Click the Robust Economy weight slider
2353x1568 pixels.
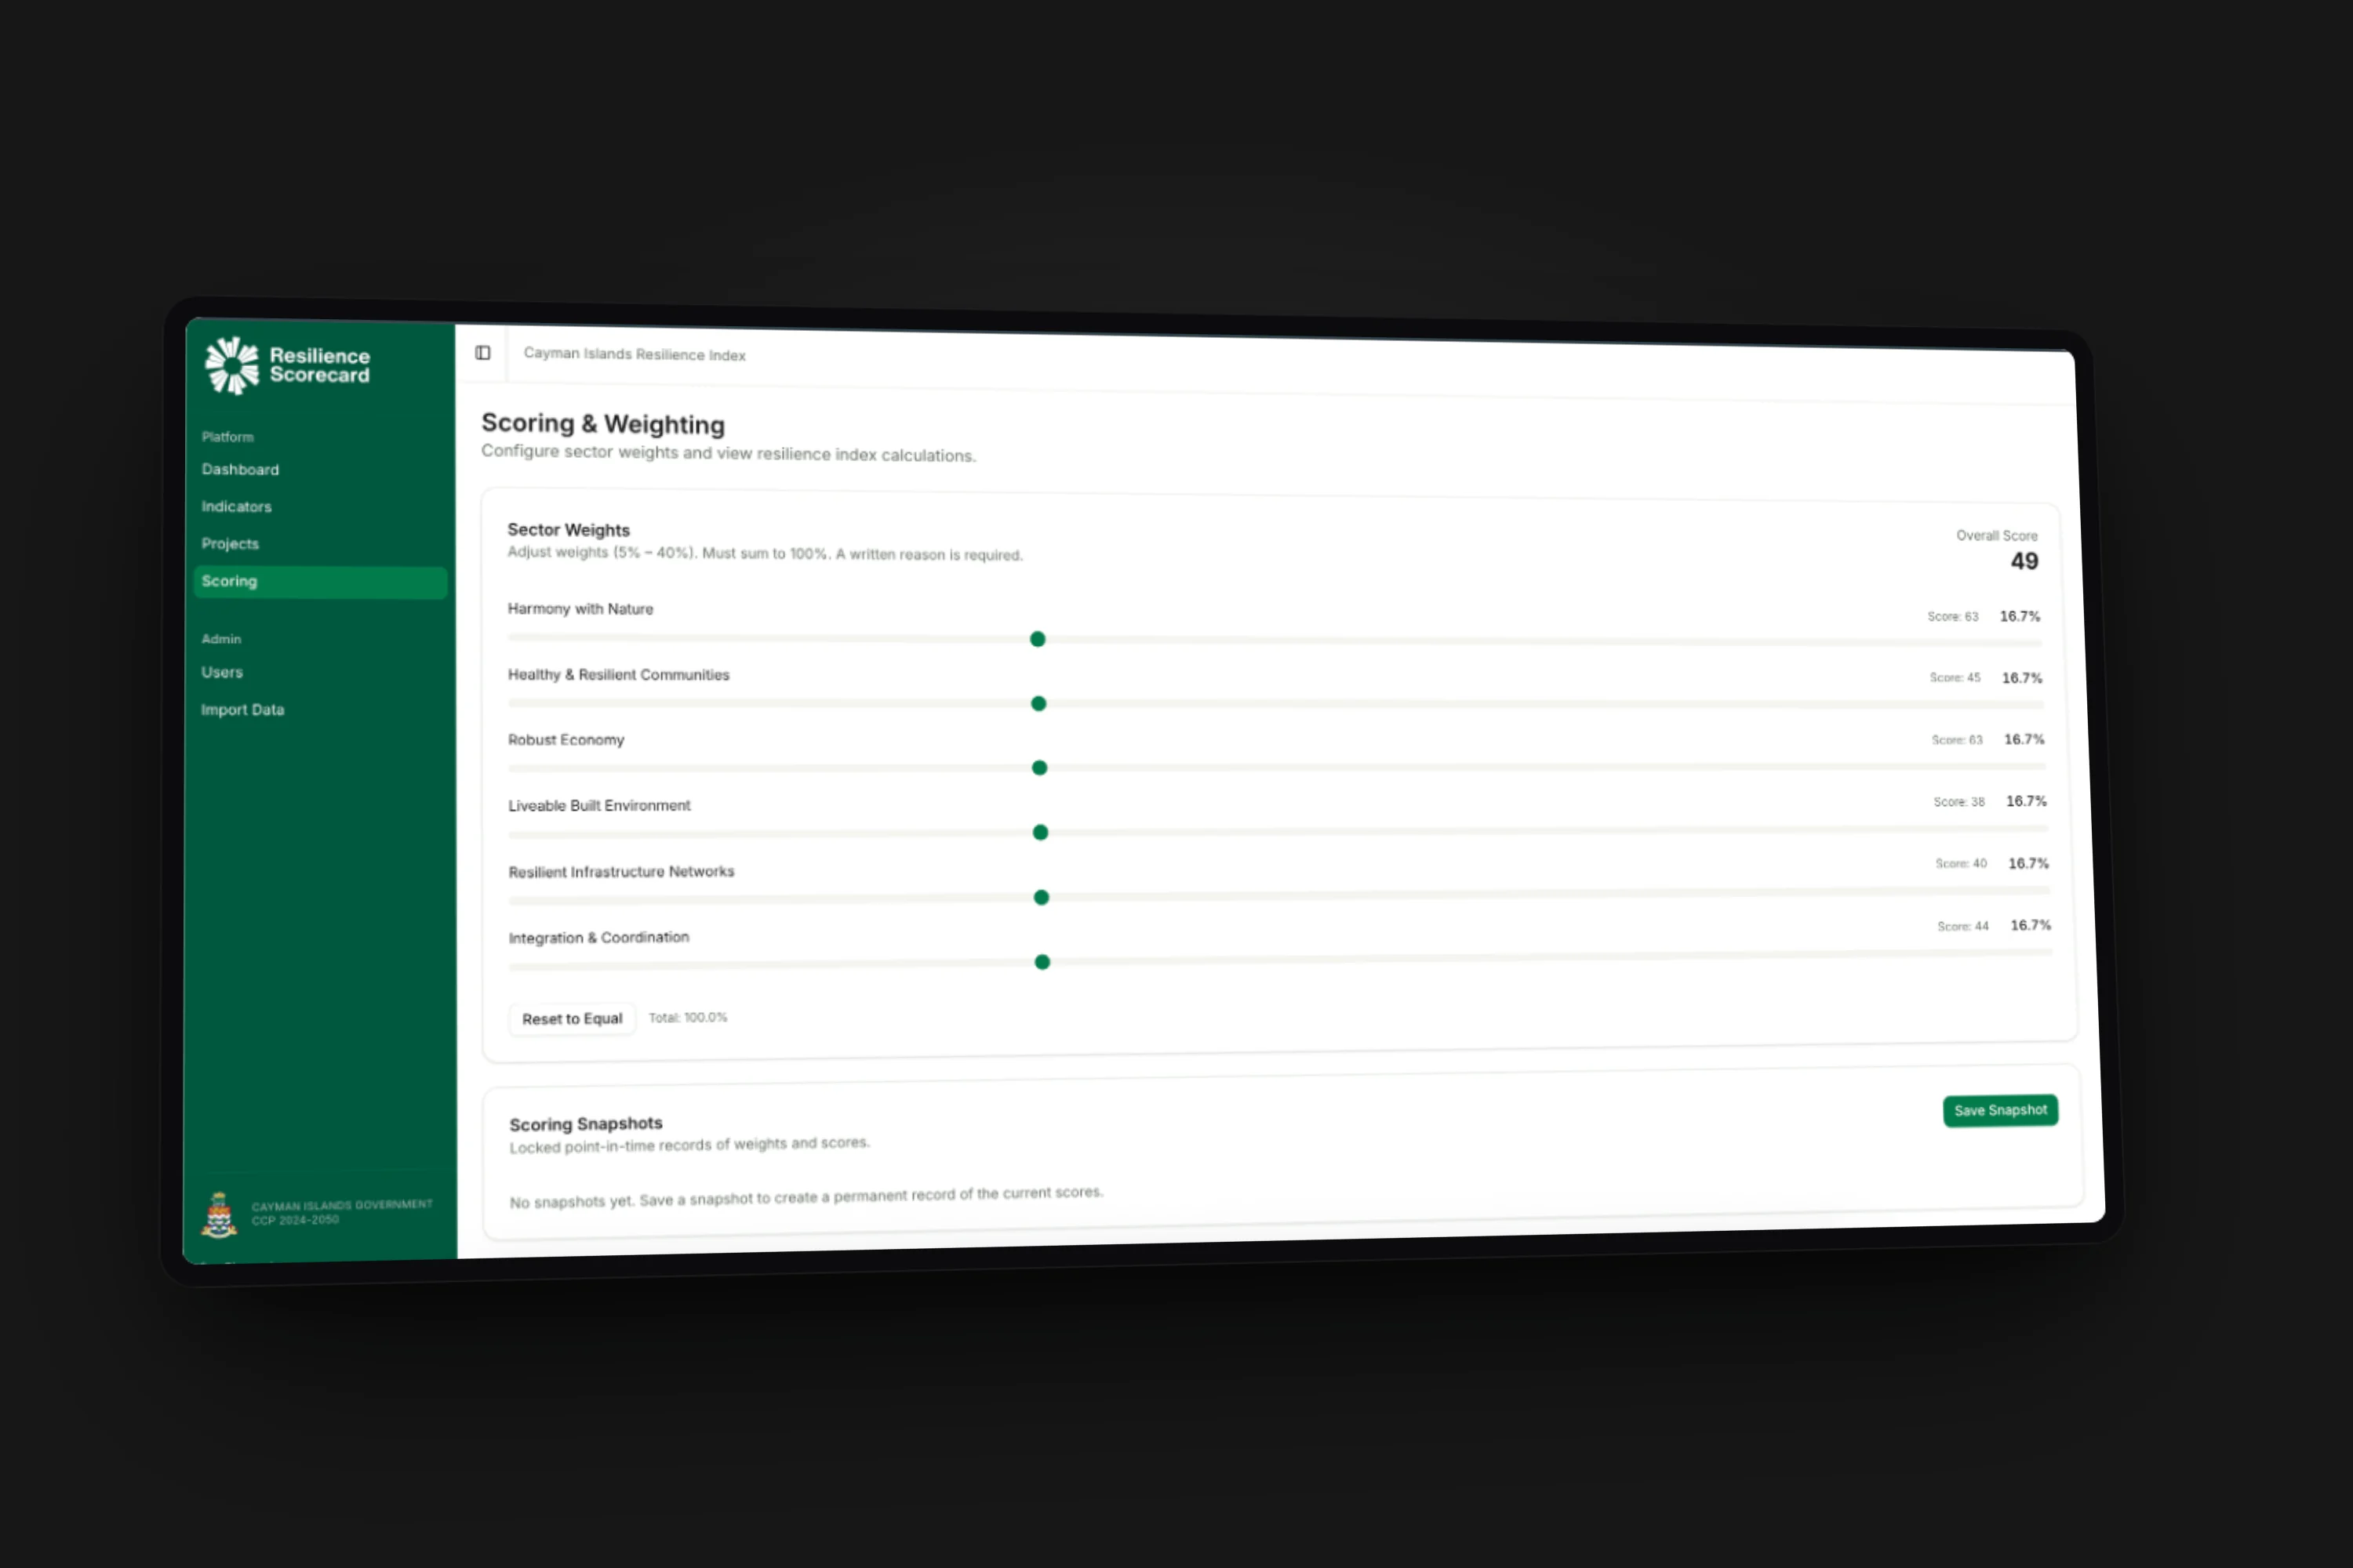click(1039, 768)
